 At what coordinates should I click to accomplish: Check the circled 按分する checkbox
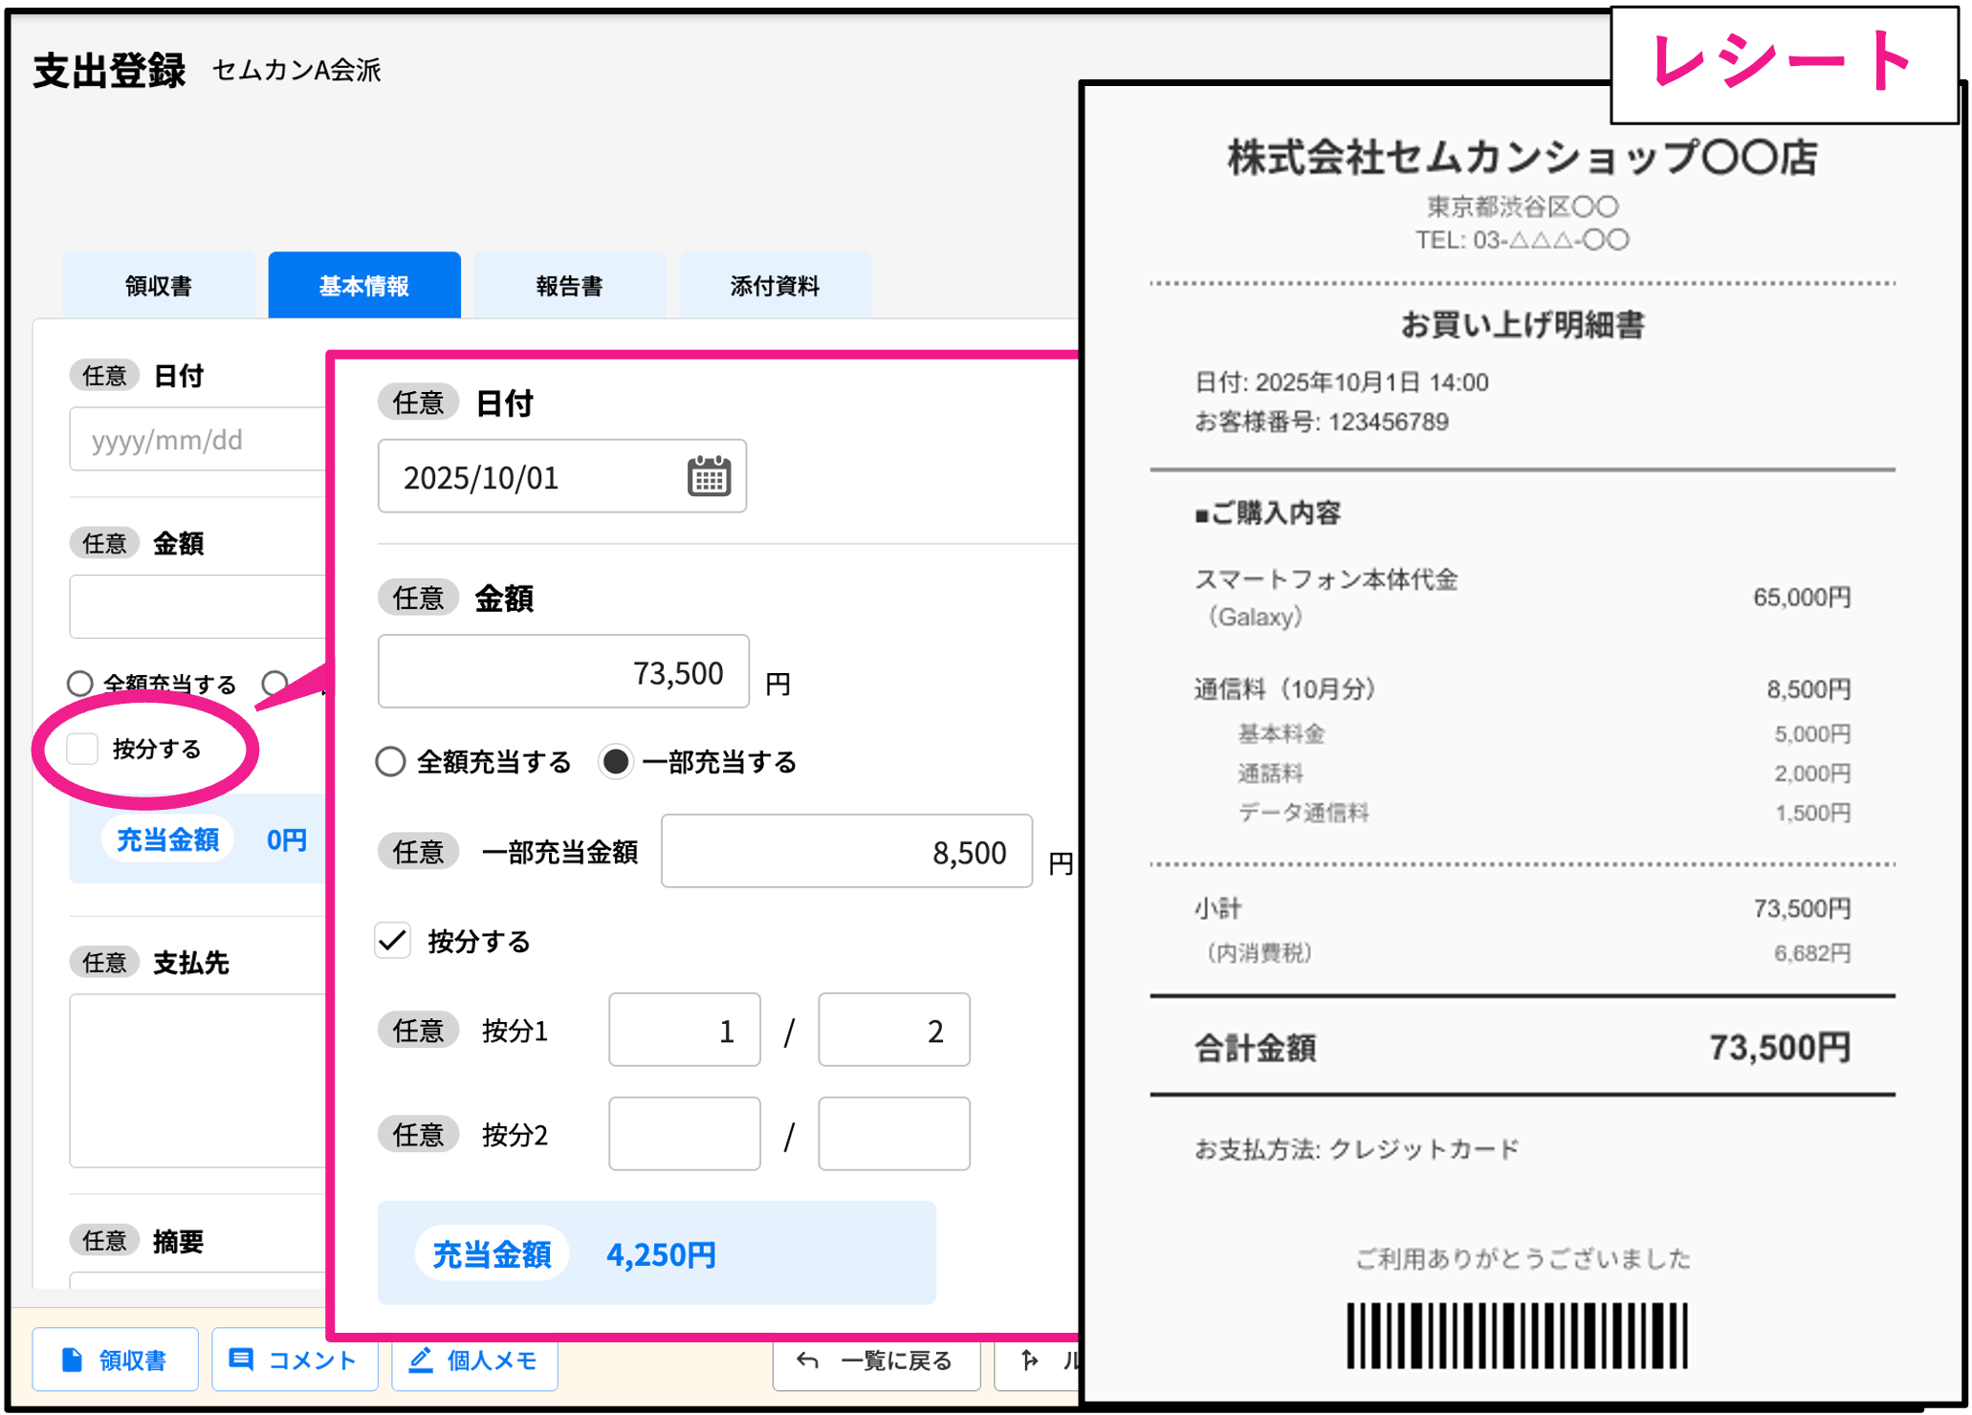point(83,749)
